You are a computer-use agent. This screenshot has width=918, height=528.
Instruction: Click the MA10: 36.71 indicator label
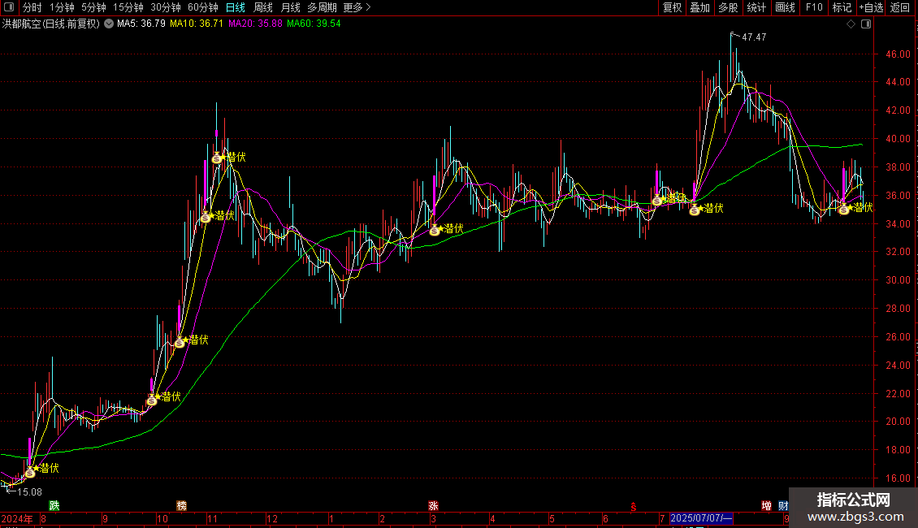197,24
